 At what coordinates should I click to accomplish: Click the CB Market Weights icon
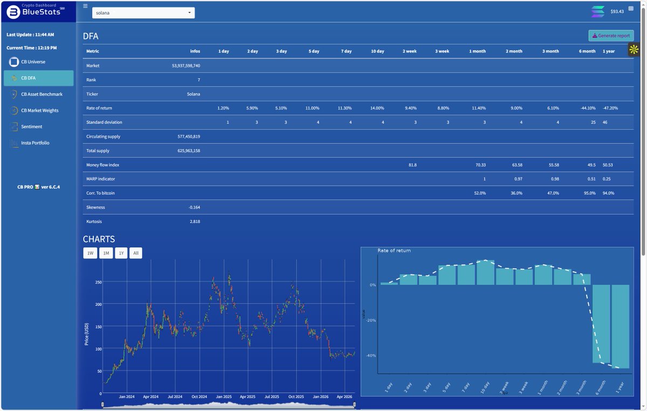[13, 111]
